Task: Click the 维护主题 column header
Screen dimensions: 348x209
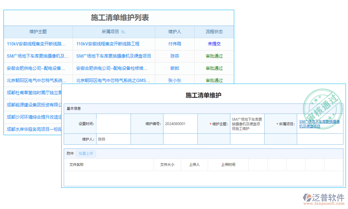Action: click(x=38, y=32)
